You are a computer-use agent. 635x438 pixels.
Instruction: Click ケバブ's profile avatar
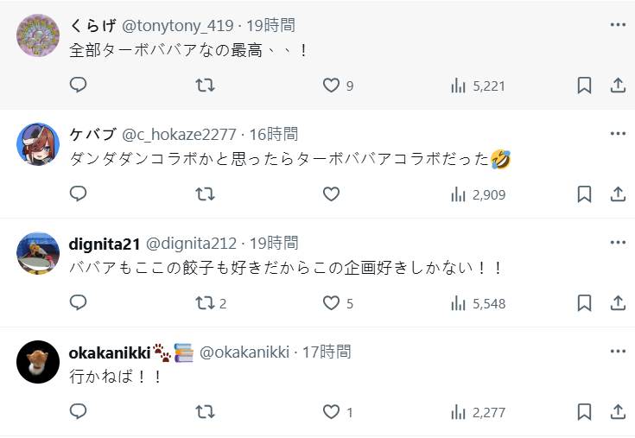[38, 143]
